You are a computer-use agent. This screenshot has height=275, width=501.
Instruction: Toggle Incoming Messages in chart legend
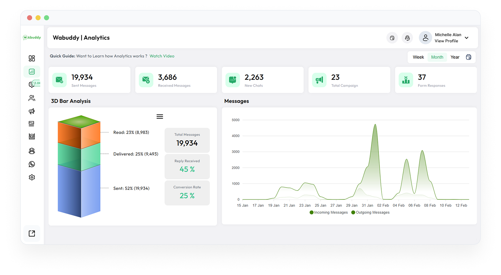[328, 212]
